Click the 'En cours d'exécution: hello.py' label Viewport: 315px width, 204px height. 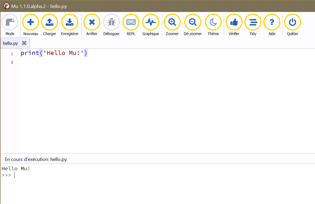coord(36,159)
